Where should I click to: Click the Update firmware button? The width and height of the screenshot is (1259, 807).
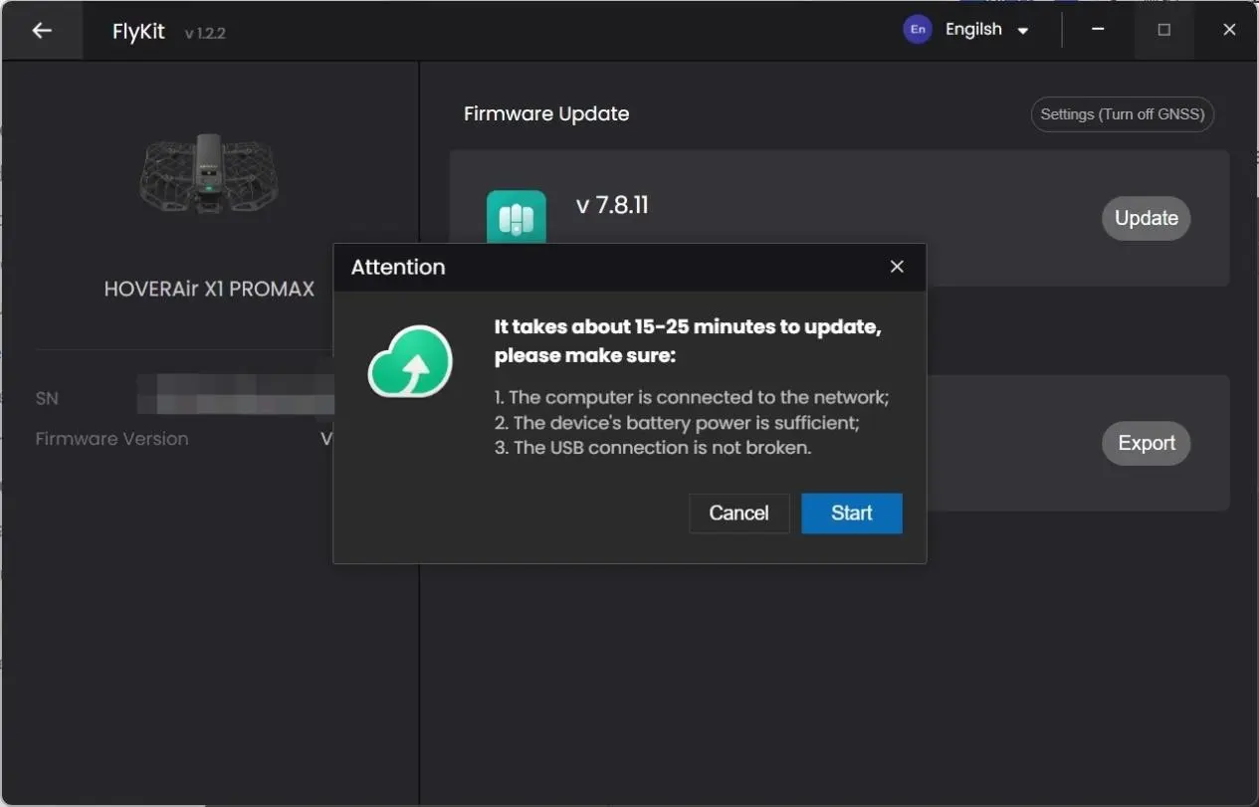(x=1147, y=219)
